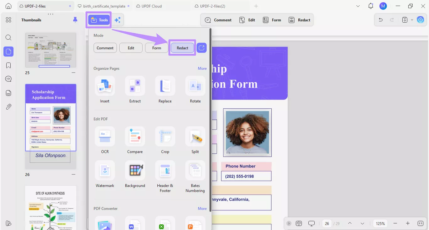Screen dimensions: 429x230
Task: Open the M user account avatar
Action: coord(383,6)
